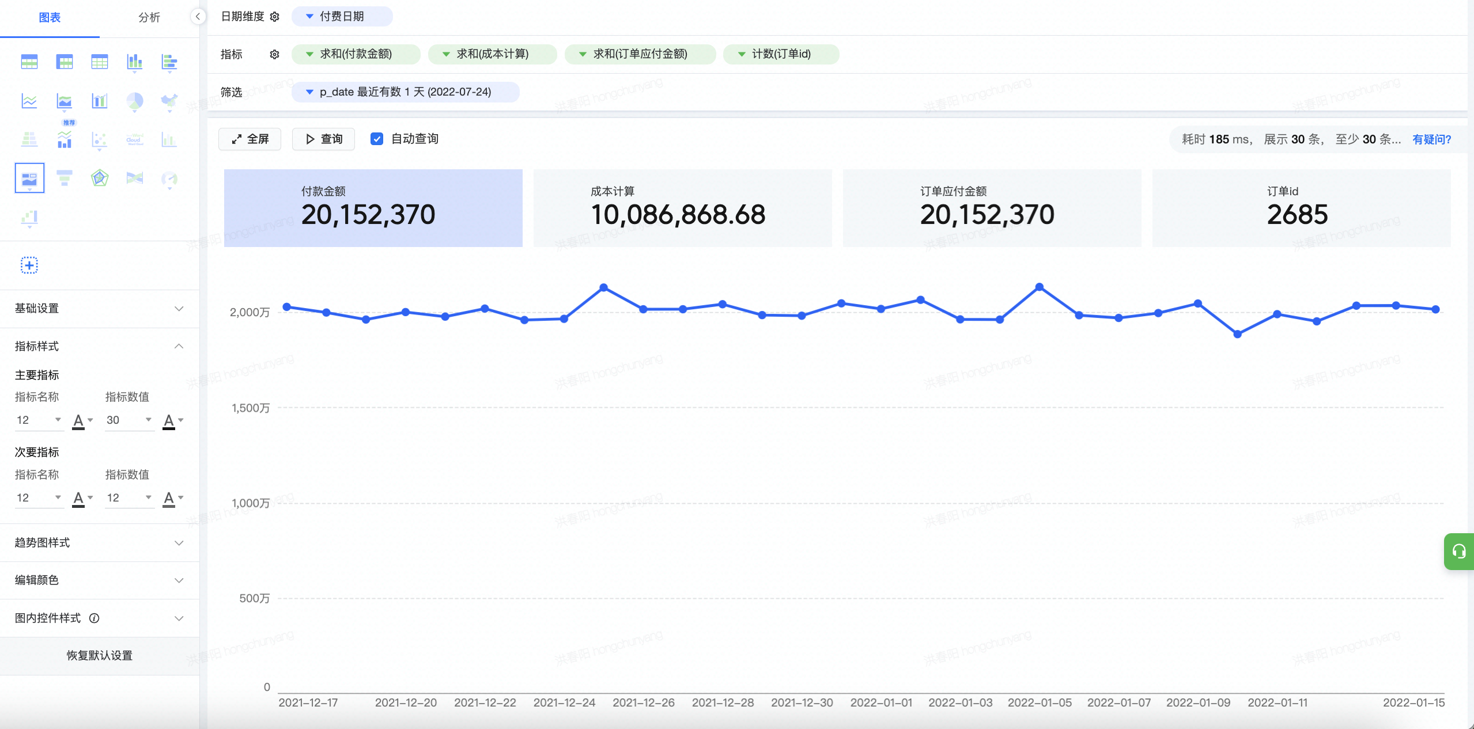
Task: Open 主要指标 name font color picker
Action: point(82,421)
